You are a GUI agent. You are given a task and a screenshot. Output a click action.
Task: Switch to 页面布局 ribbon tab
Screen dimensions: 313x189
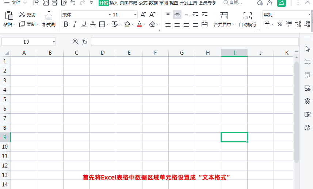point(128,3)
